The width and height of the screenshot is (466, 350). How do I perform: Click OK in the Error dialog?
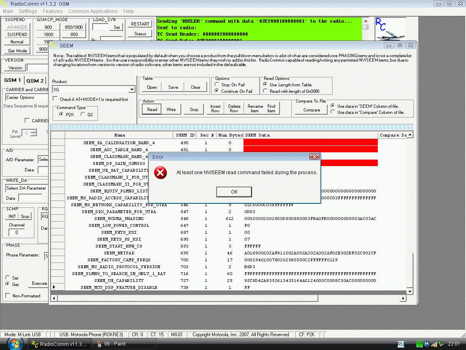[234, 192]
